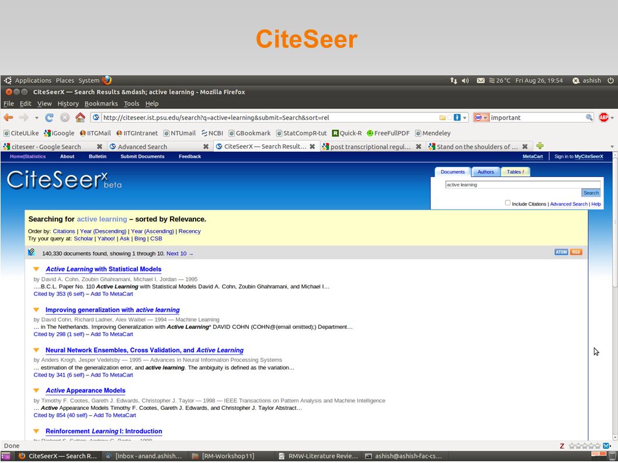This screenshot has height=463, width=618.
Task: Click the search magnifier in browser search box
Action: click(x=589, y=117)
